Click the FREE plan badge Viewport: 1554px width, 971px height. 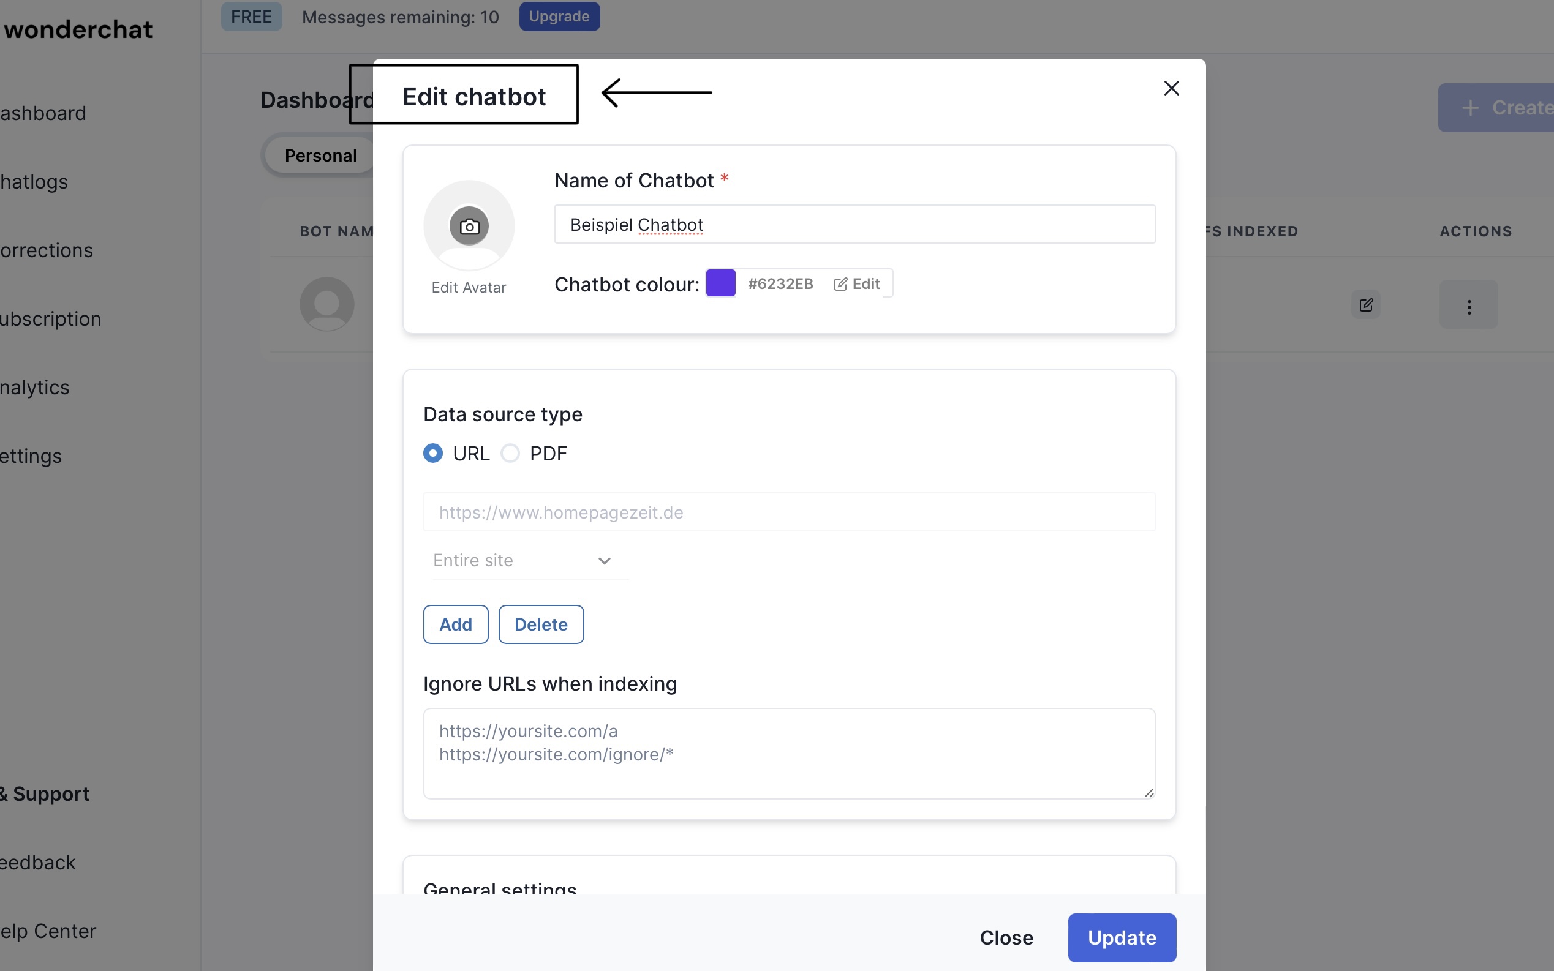coord(251,17)
